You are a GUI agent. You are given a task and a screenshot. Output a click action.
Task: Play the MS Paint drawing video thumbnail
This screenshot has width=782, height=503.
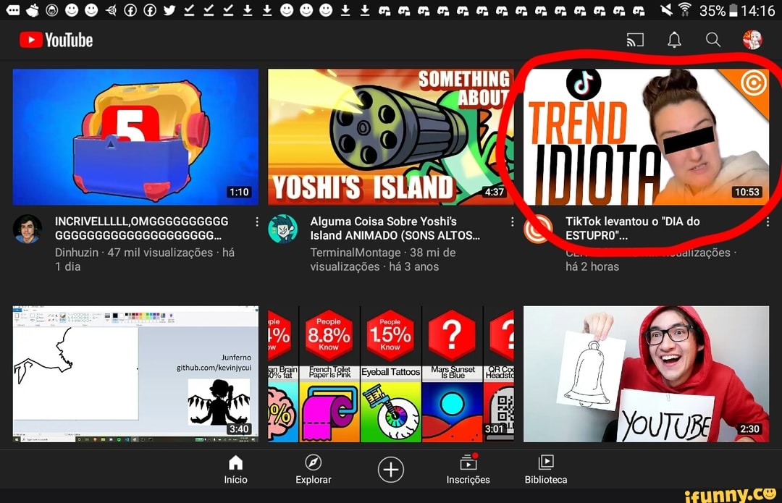click(x=135, y=374)
